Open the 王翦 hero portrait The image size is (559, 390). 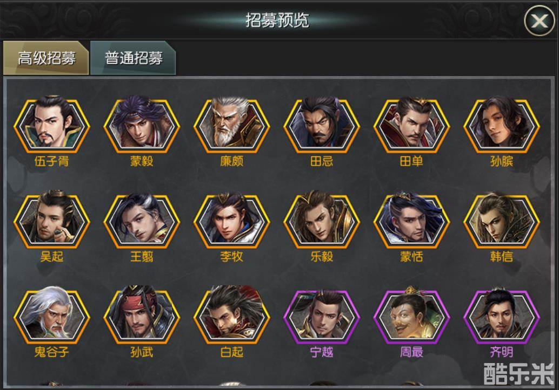tap(142, 220)
